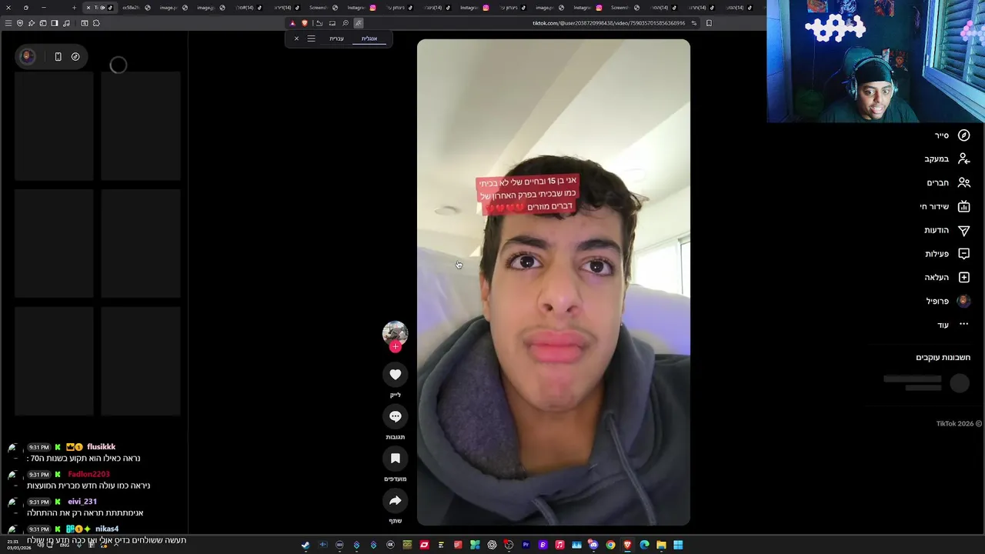Screen dimensions: 985x554
Task: Open the creator's profile avatar beside the video
Action: click(x=395, y=333)
